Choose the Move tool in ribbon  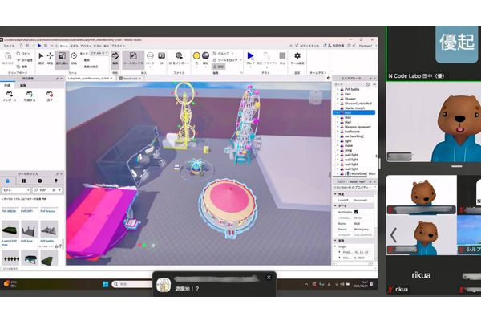pos(50,58)
